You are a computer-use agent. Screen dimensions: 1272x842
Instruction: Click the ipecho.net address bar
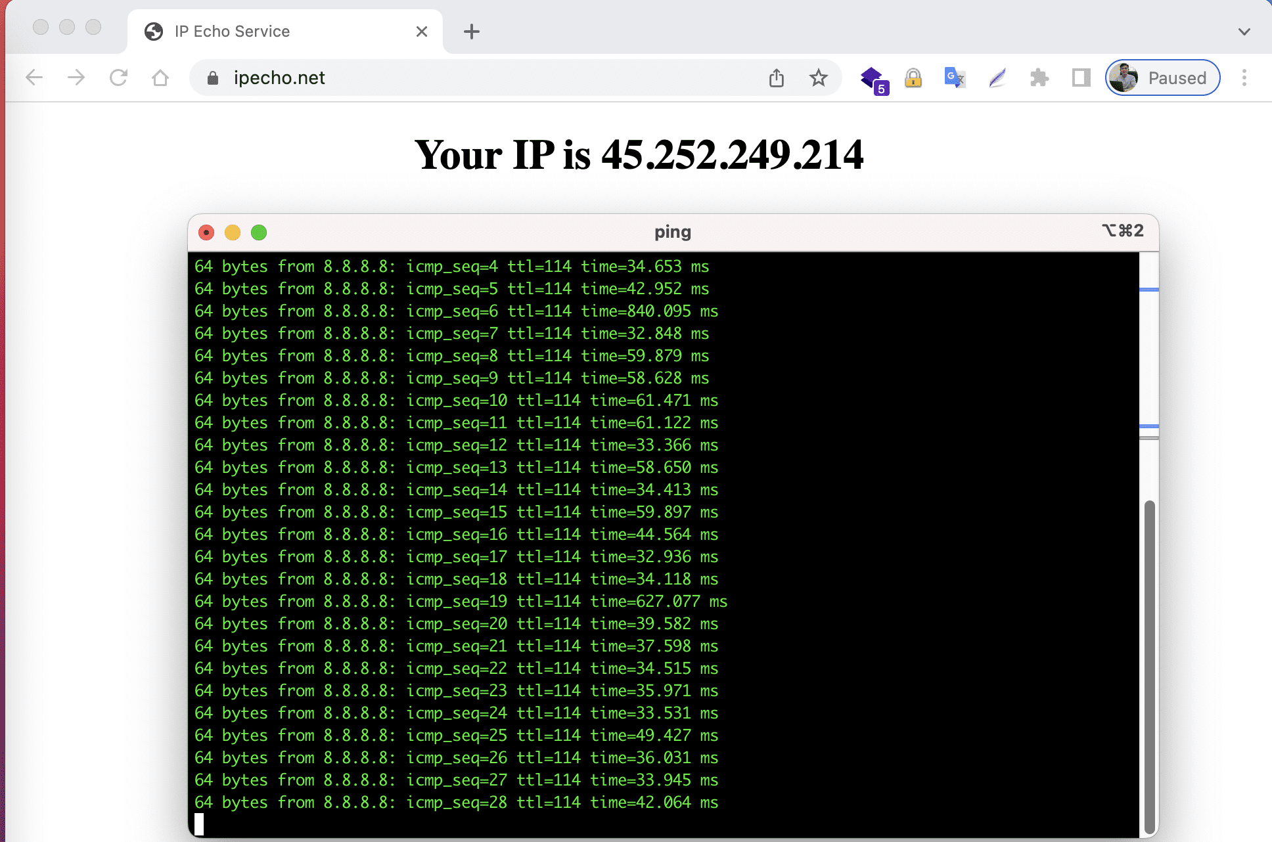tap(460, 78)
